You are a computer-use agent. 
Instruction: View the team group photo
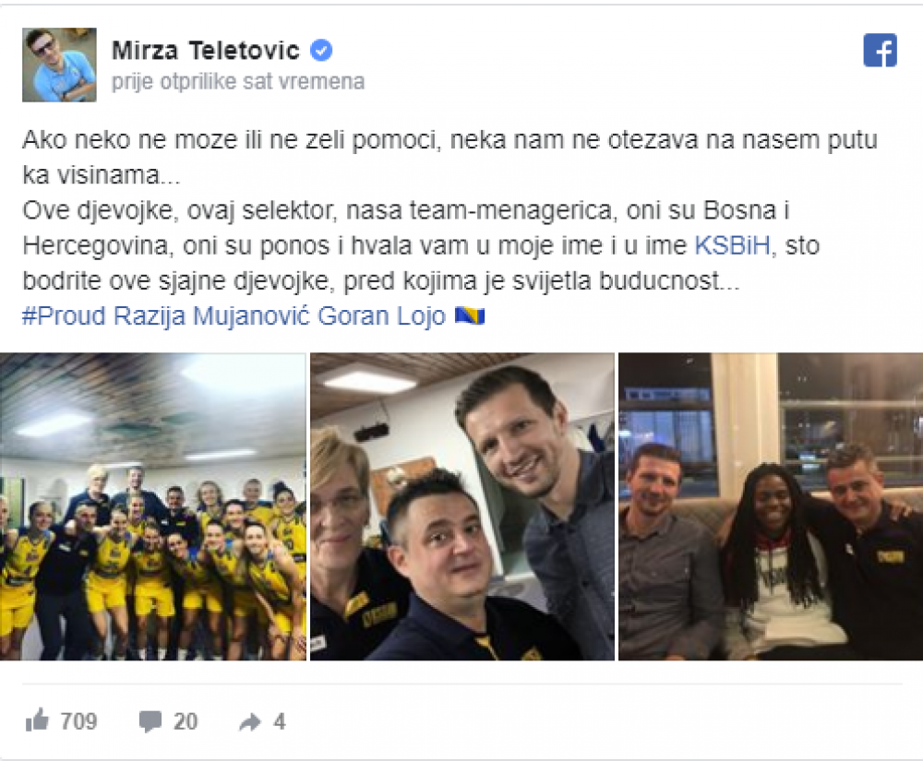(x=153, y=506)
